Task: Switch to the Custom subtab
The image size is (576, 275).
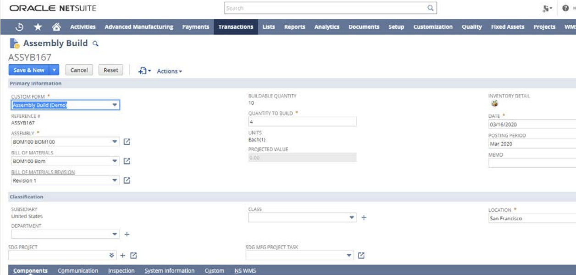Action: [215, 271]
